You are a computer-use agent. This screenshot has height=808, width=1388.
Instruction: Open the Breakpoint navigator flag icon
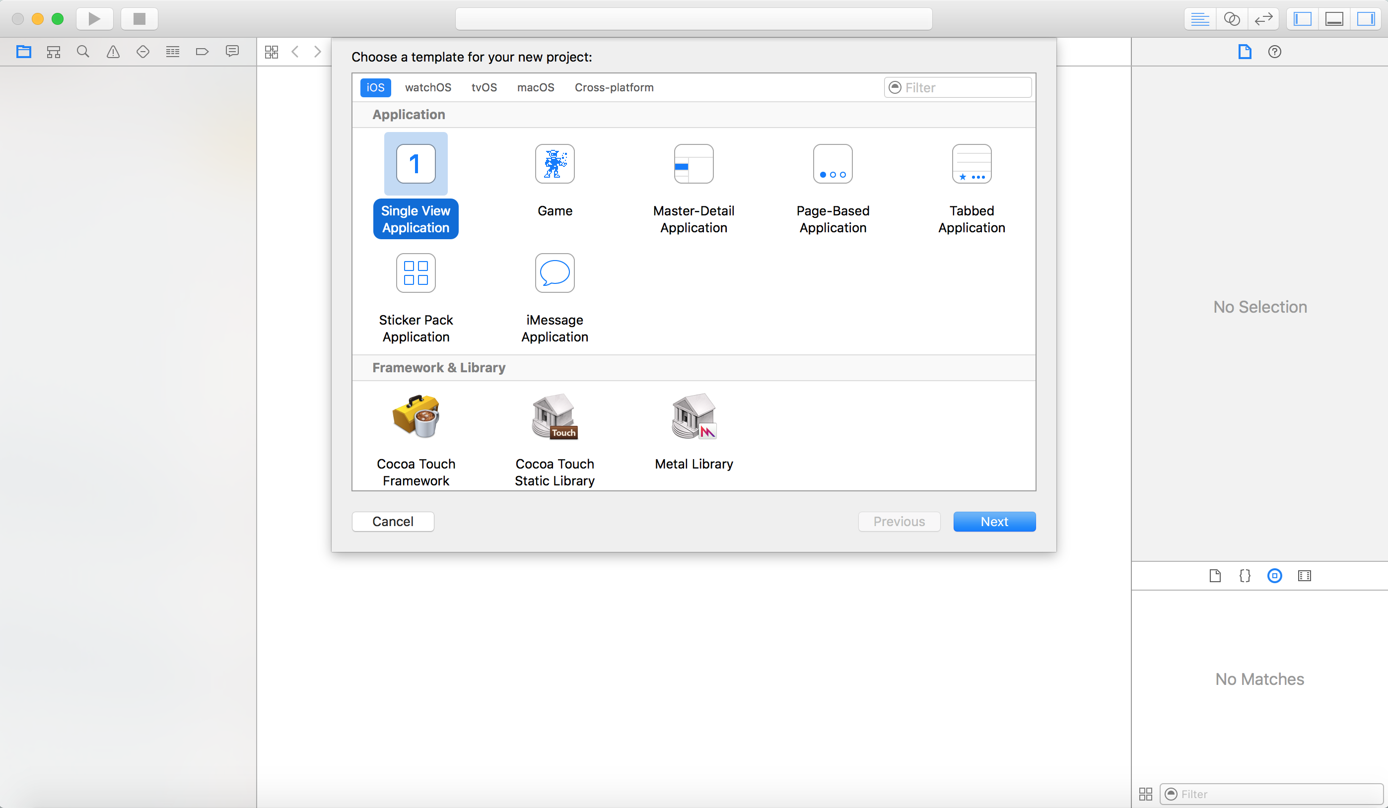coord(202,51)
